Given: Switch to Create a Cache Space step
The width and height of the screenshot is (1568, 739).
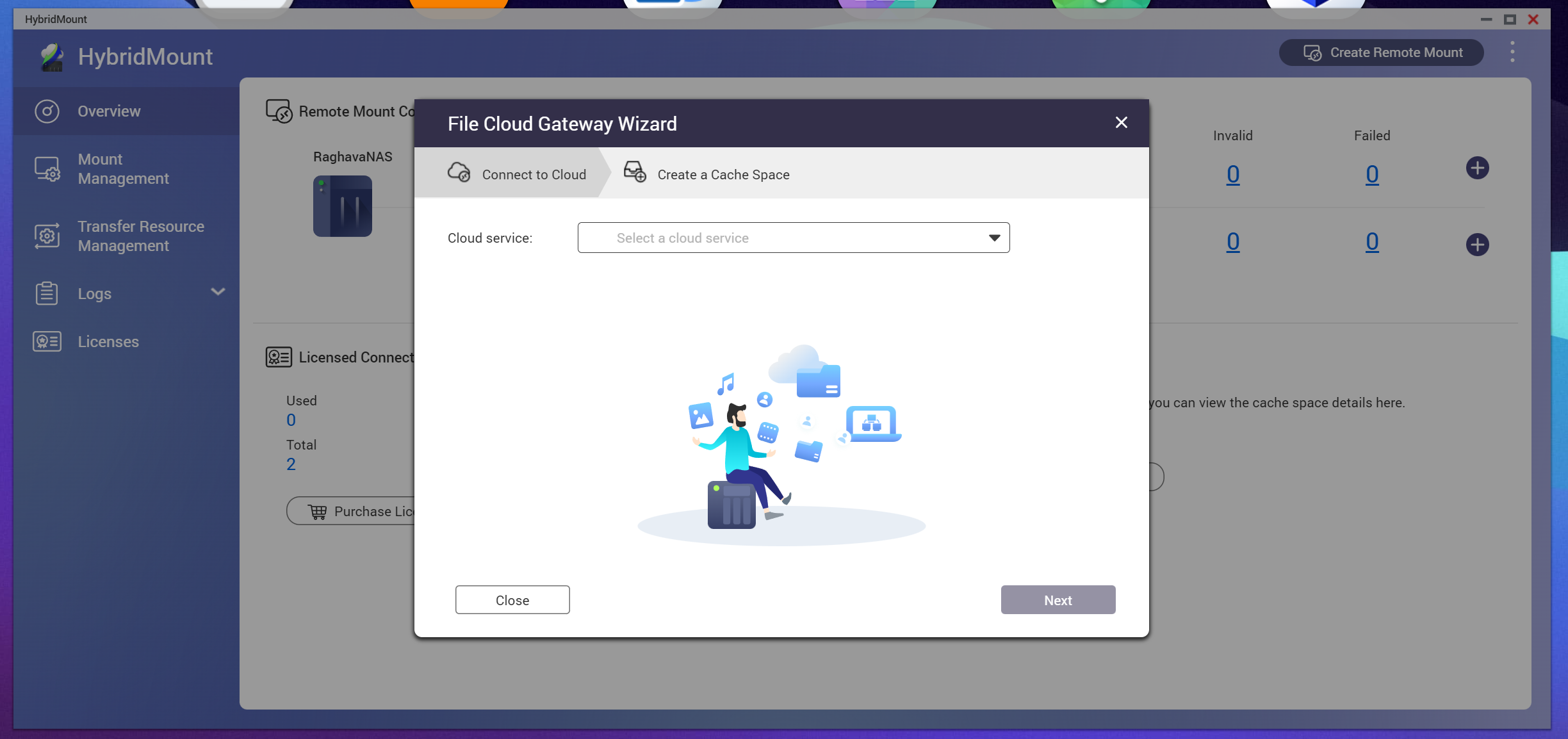Looking at the screenshot, I should click(x=706, y=174).
